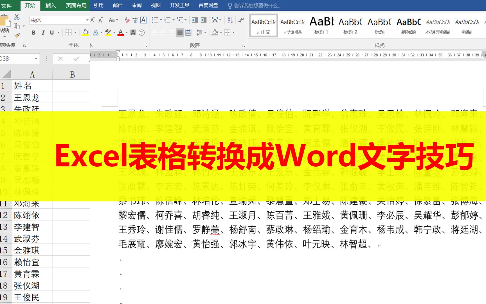Toggle Bold formatting
This screenshot has height=304, width=486.
[x=34, y=33]
